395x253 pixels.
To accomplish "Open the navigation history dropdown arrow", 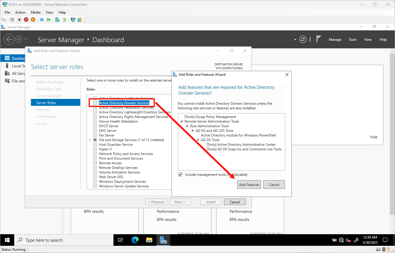I will point(26,39).
